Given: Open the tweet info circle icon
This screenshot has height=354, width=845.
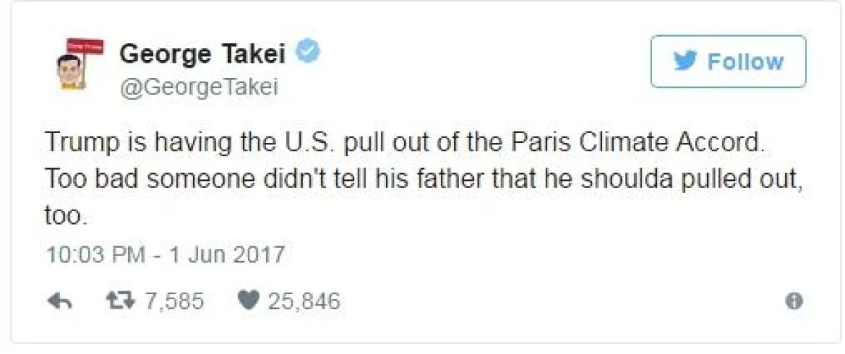Looking at the screenshot, I should pos(794,302).
